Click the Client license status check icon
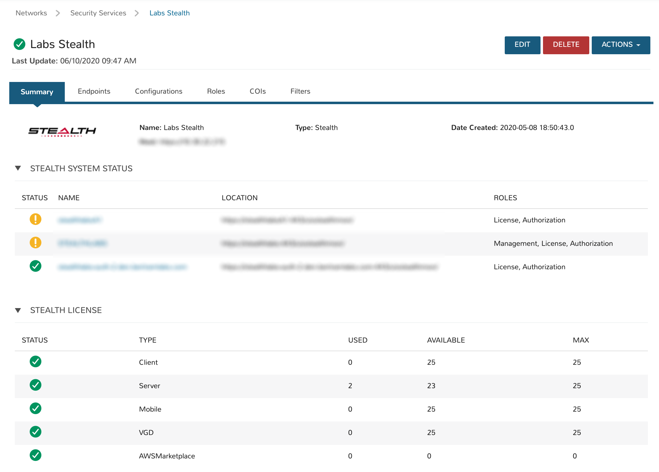 pyautogui.click(x=35, y=362)
